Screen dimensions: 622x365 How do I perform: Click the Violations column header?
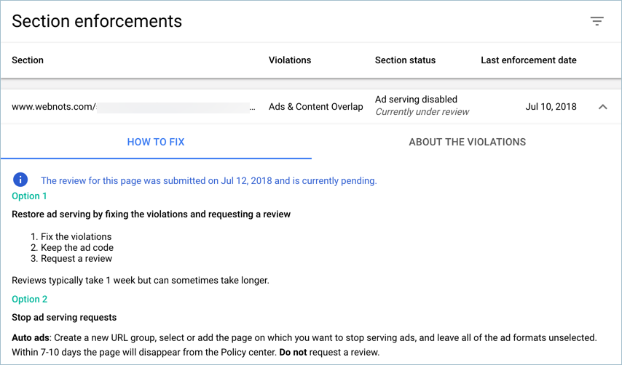tap(289, 60)
